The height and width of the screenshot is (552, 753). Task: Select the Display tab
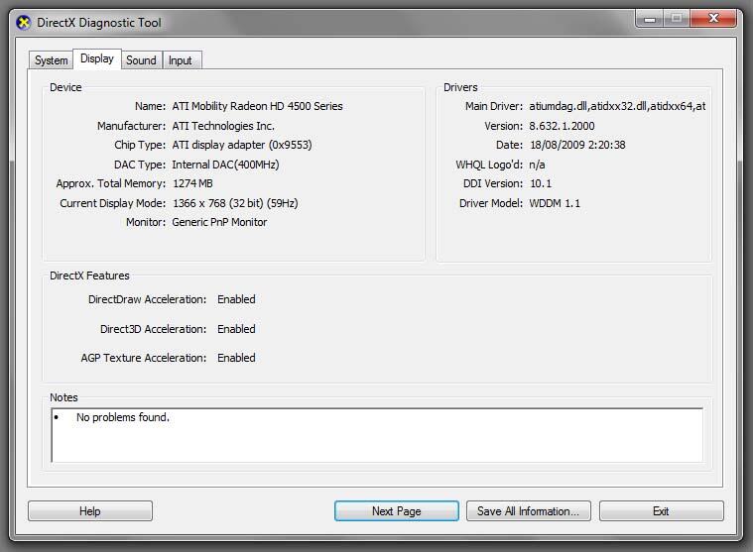point(97,59)
